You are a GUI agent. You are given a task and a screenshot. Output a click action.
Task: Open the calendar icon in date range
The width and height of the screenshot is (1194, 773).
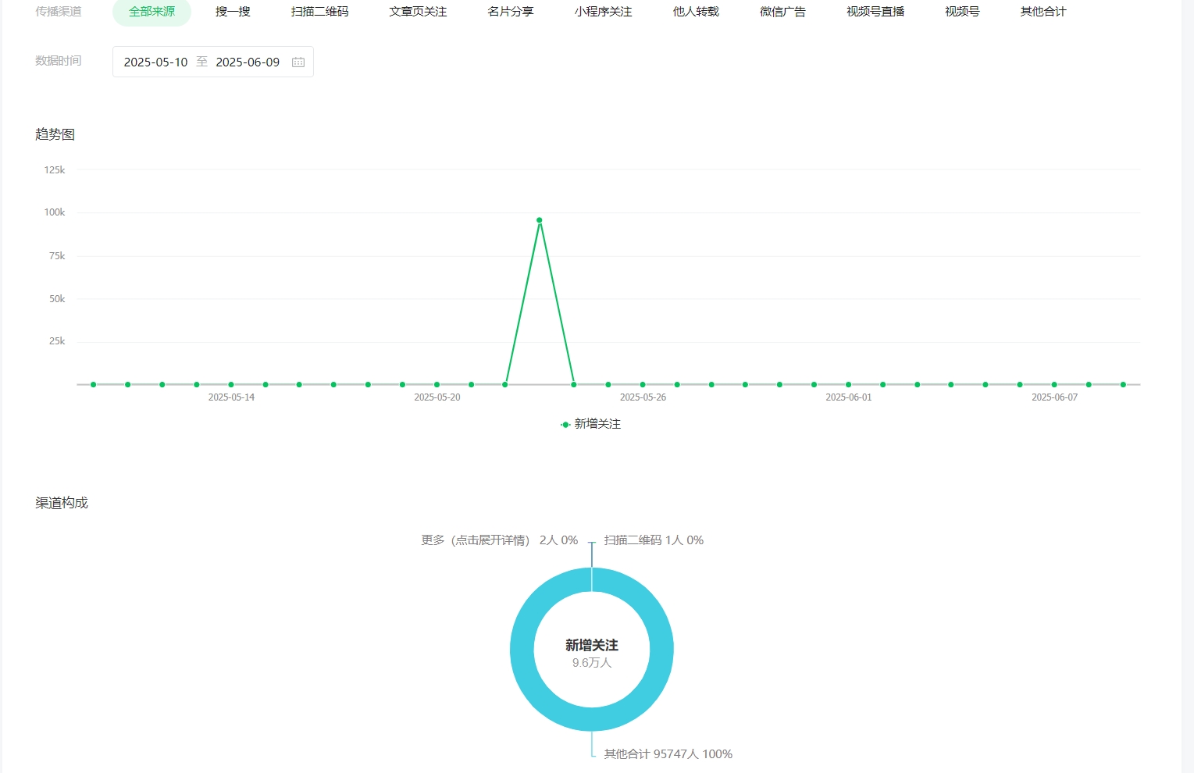(x=298, y=62)
